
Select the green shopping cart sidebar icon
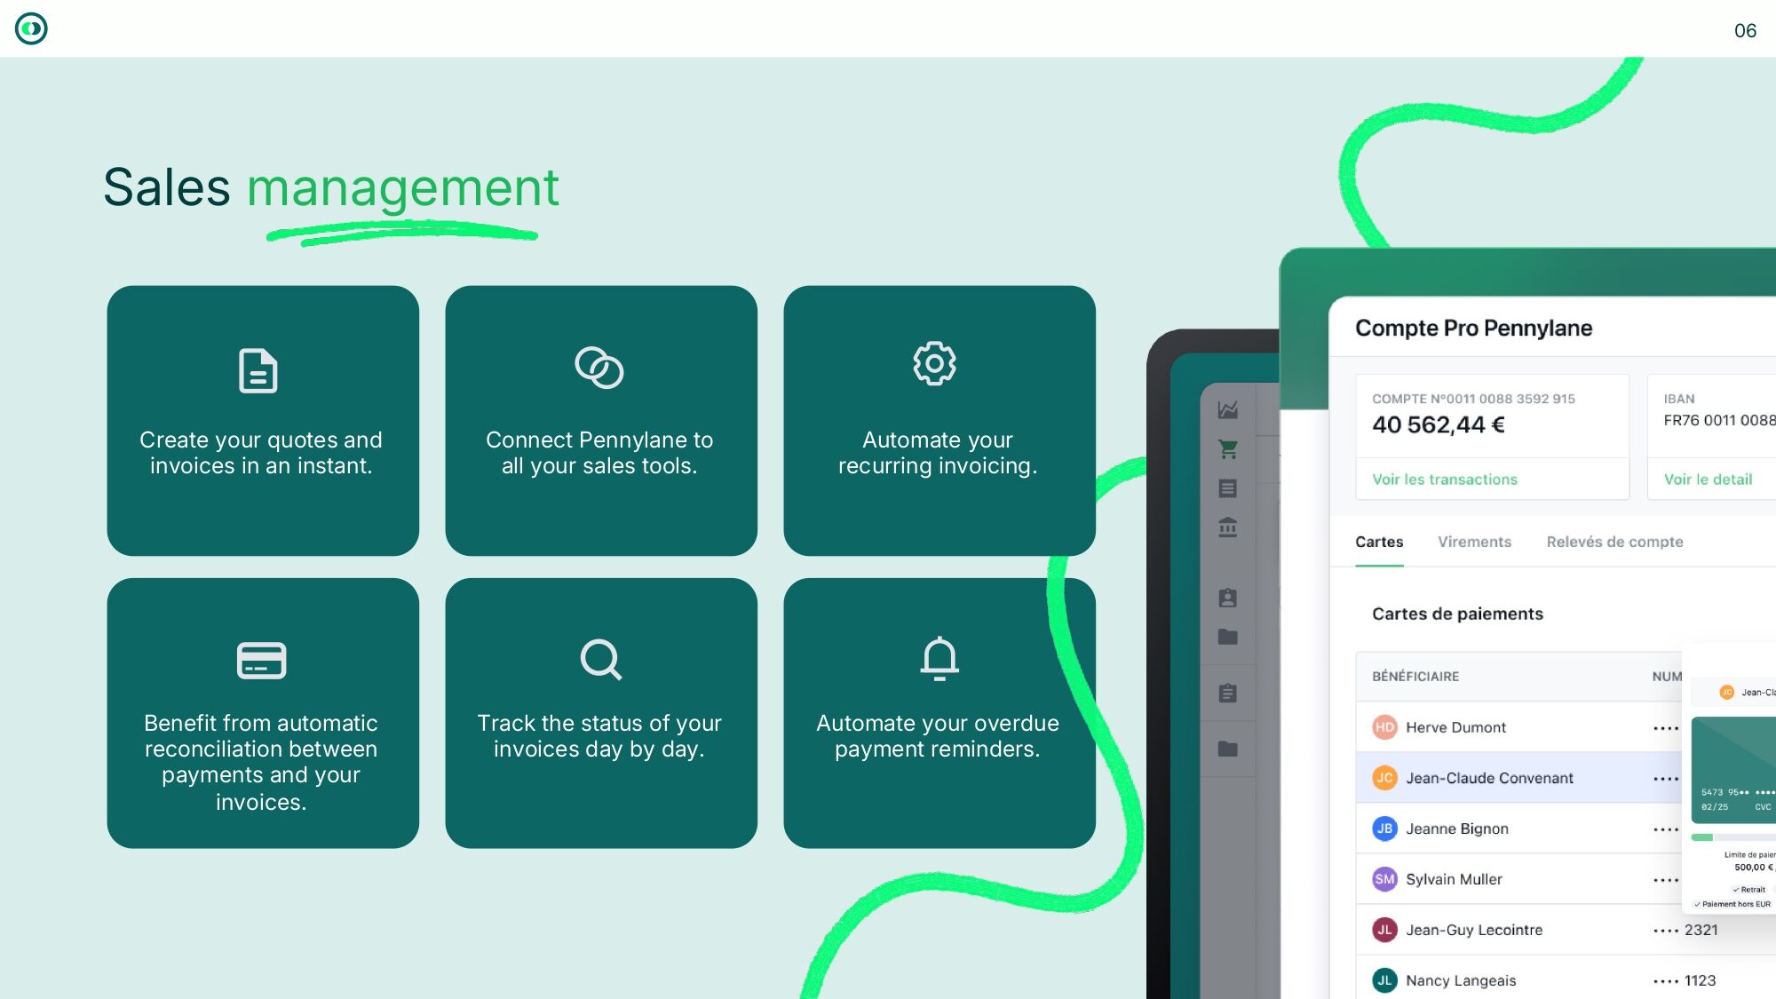coord(1228,449)
